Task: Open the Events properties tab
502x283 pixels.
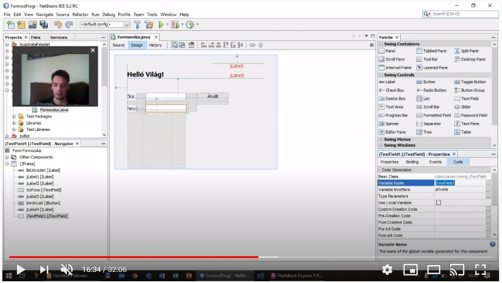Action: click(x=436, y=162)
